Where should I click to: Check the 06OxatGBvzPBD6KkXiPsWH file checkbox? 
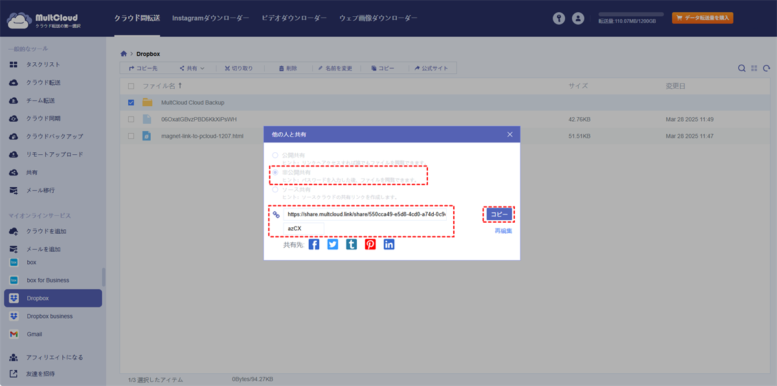click(131, 119)
